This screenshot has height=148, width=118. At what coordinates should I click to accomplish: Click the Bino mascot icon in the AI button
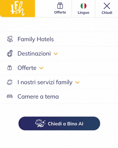[40, 123]
